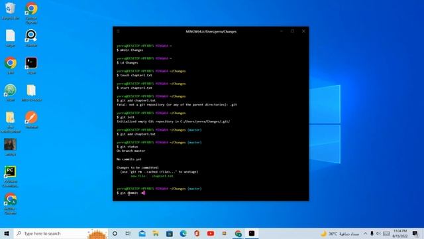Click the 'git status' command line

tap(127, 147)
